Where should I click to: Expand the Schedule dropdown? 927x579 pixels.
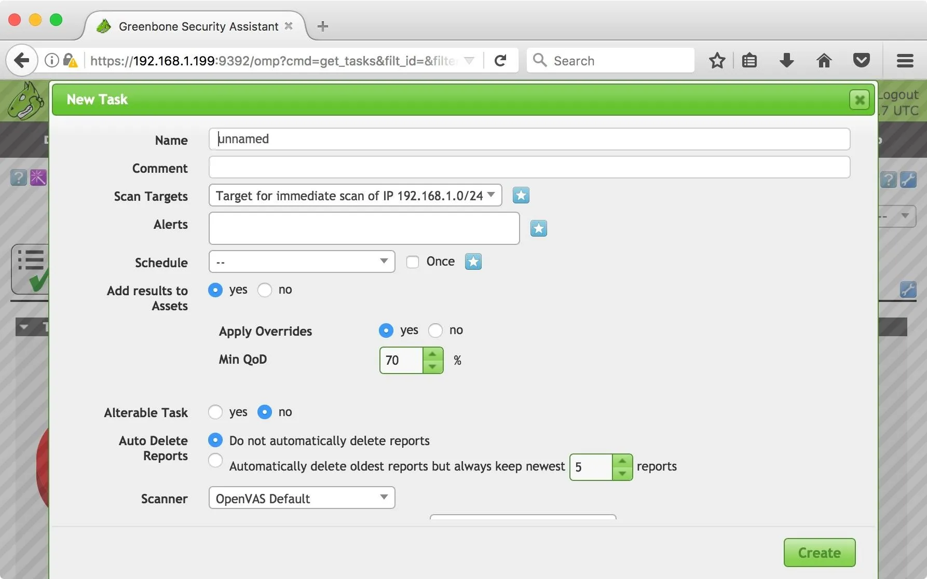click(302, 261)
